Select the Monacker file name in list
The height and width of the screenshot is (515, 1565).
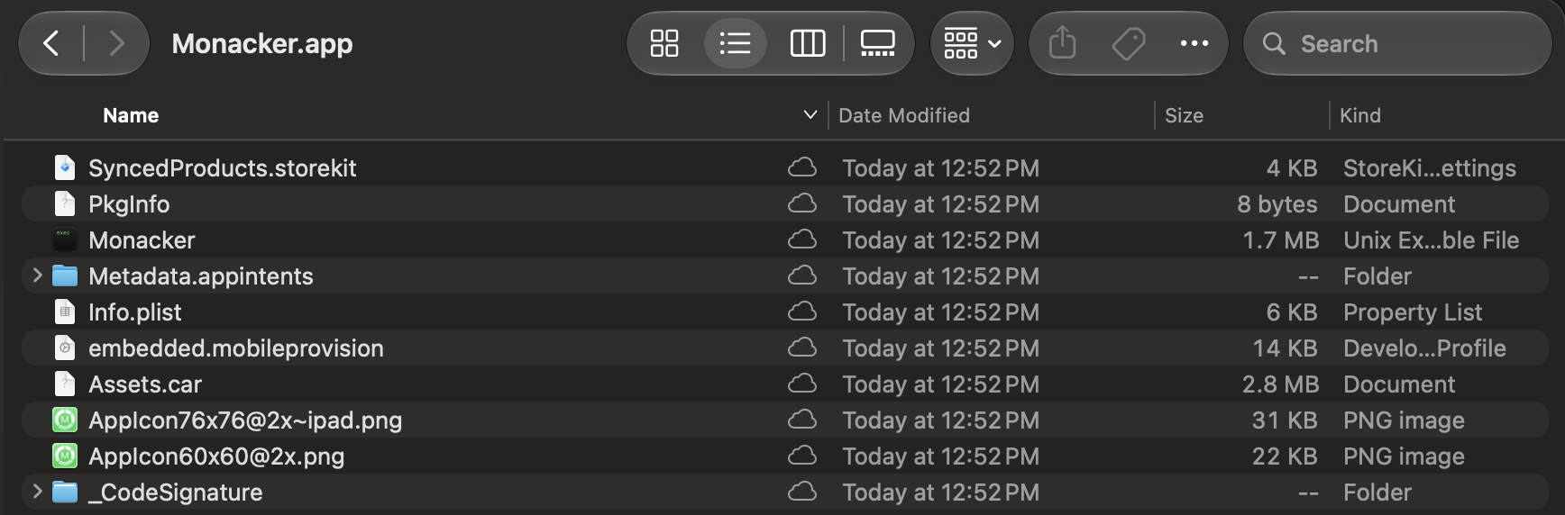pyautogui.click(x=142, y=240)
